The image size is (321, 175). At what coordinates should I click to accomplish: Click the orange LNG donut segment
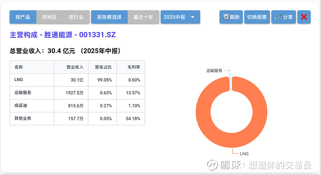[x=232, y=140]
